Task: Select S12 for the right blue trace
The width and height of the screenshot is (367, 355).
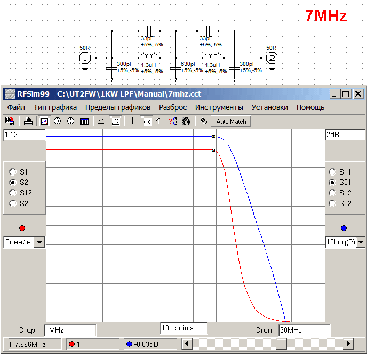Action: [333, 193]
